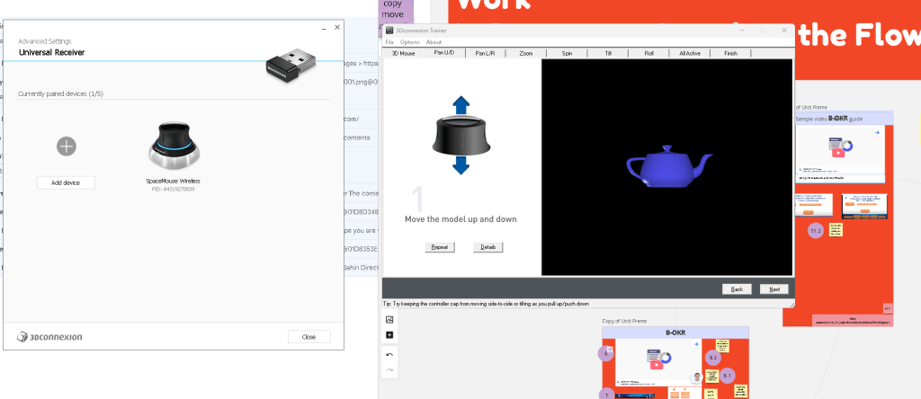The width and height of the screenshot is (921, 399).
Task: Click the 3Dconnexion logo in settings footer
Action: [49, 337]
